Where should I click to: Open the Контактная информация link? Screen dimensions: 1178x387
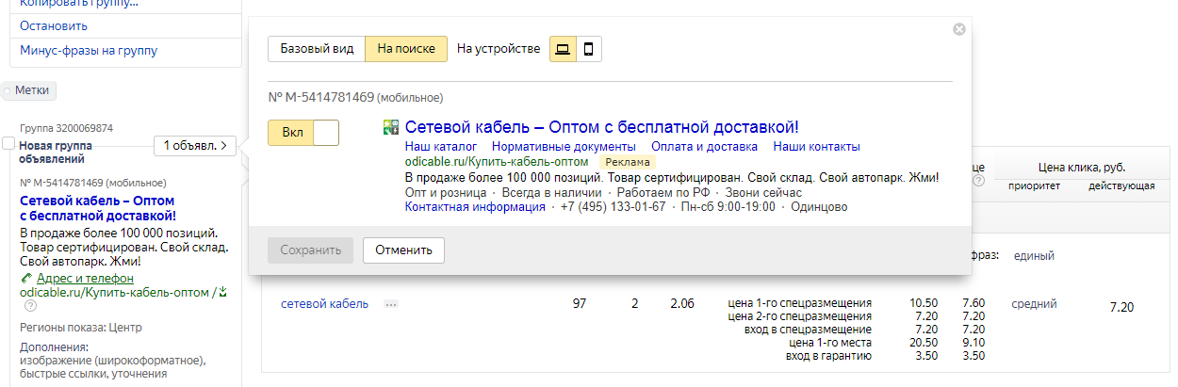(475, 207)
